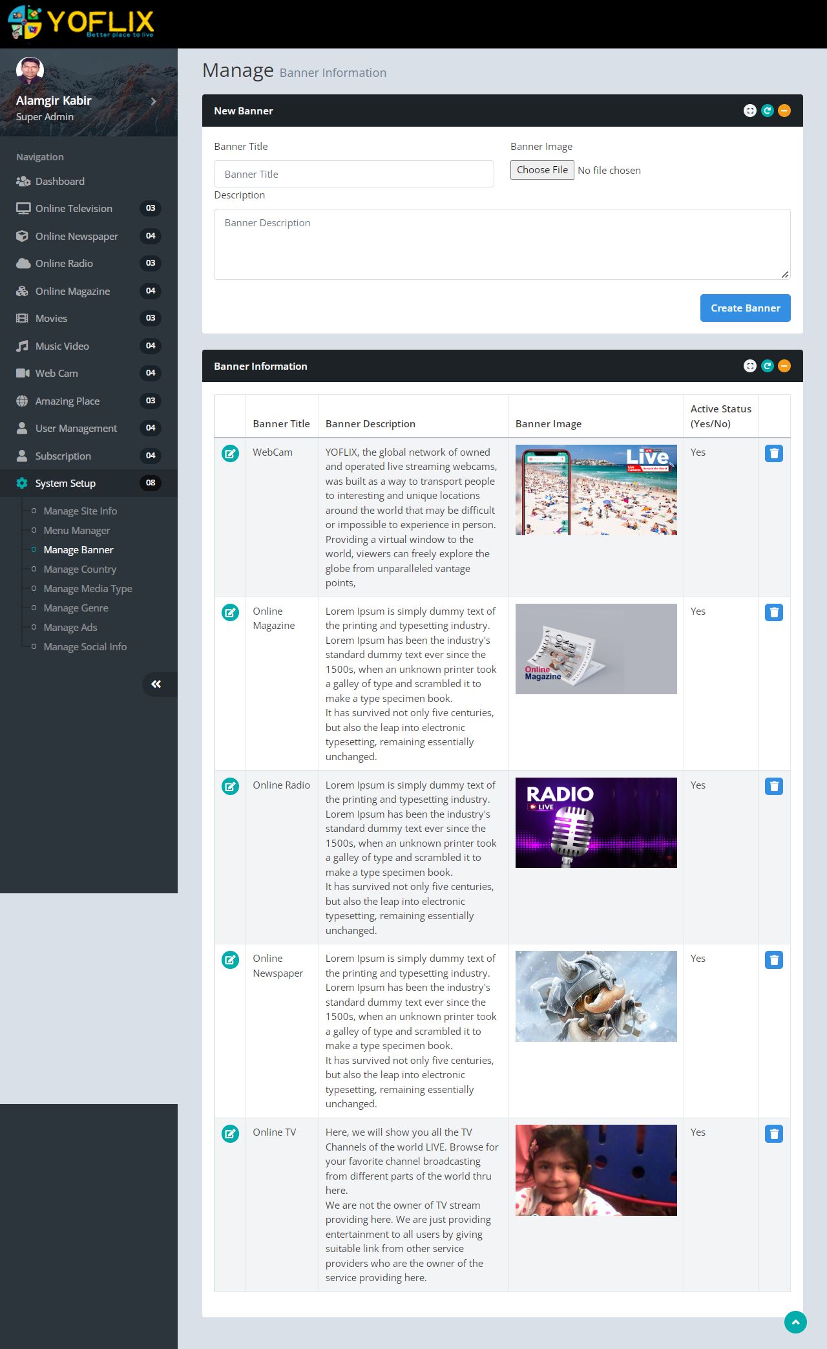Open the Radio Live banner thumbnail
Screen dimensions: 827x1349
[x=596, y=823]
